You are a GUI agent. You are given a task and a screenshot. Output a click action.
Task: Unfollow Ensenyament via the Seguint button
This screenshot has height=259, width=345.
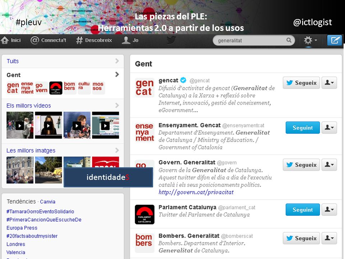[x=303, y=128]
